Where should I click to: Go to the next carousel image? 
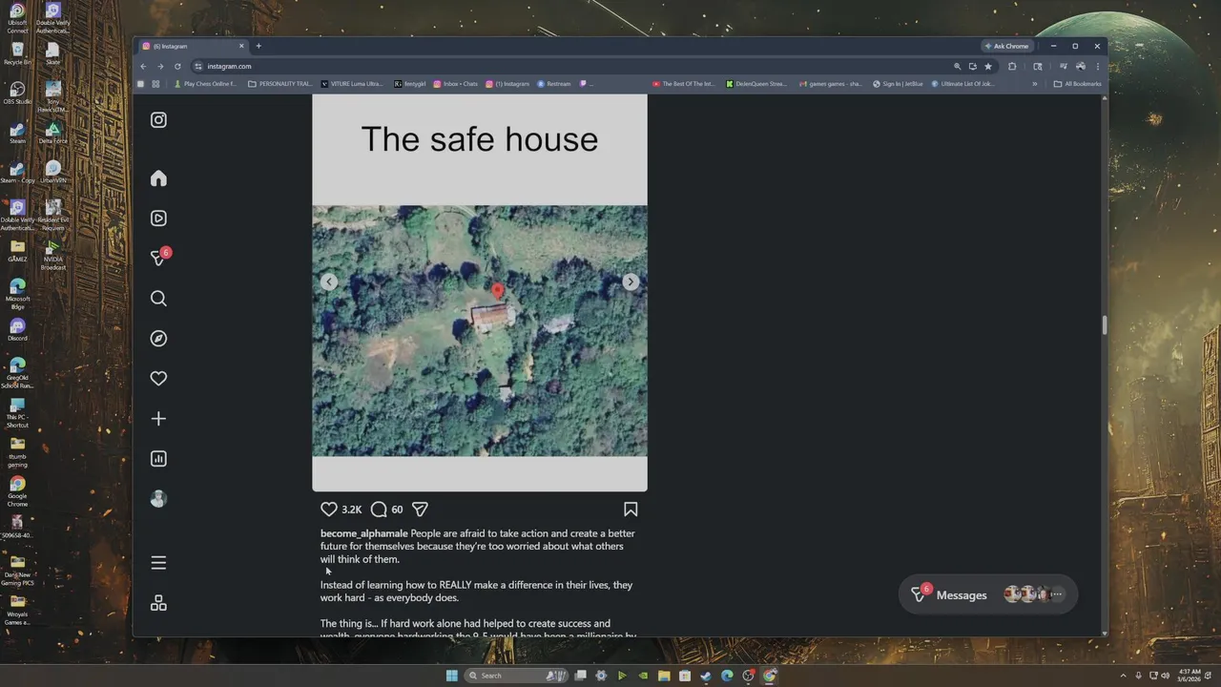point(631,281)
